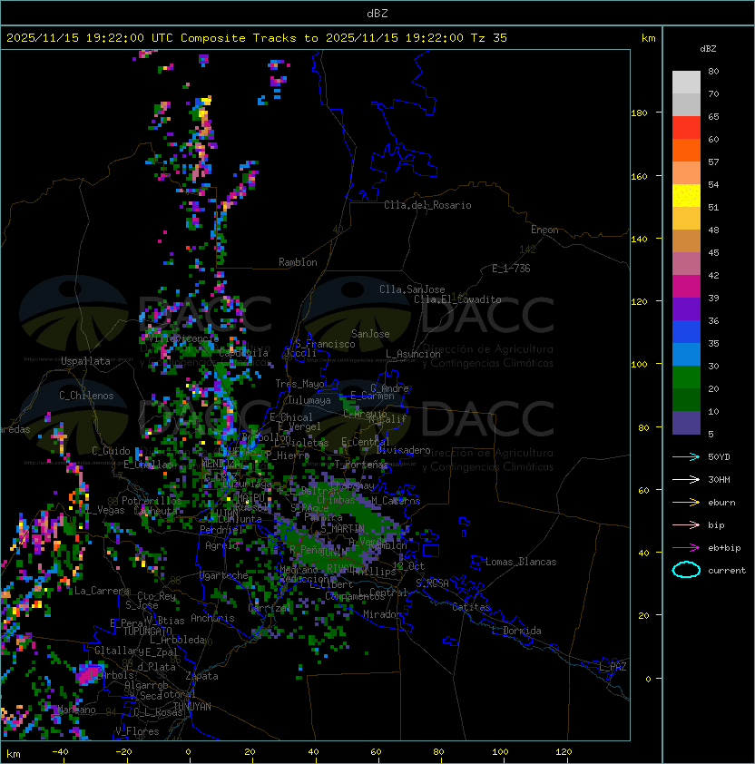
Task: Click the 'Manzano' map label
Action: 76,710
